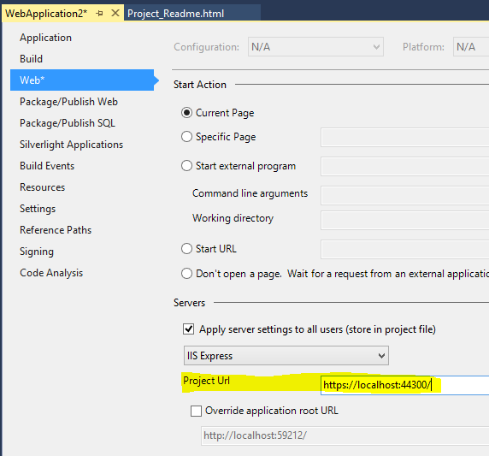Select Don't open a page option
The image size is (489, 456).
click(x=186, y=274)
